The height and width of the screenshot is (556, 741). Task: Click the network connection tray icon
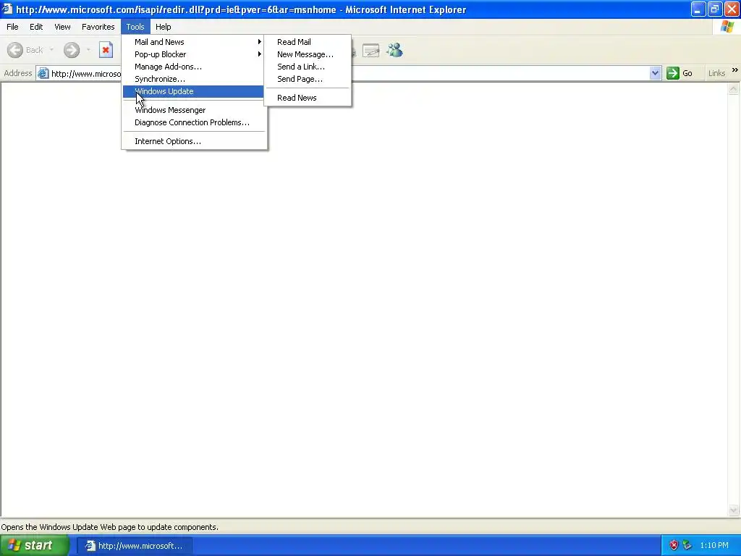[687, 545]
